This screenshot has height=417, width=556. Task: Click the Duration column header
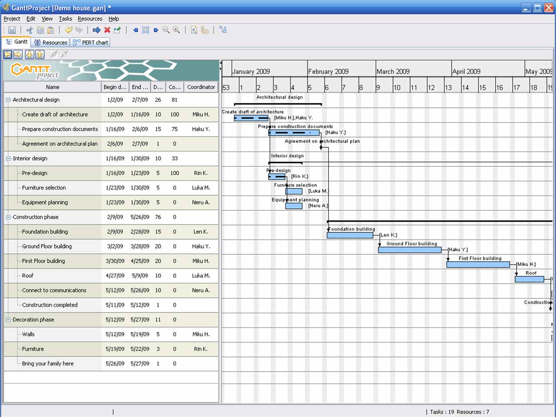[158, 87]
